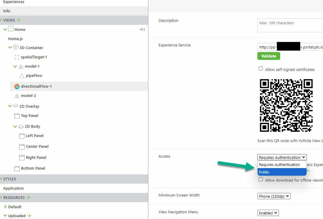Choose Requires Authentication in the Access list
This screenshot has width=323, height=219.
282,165
